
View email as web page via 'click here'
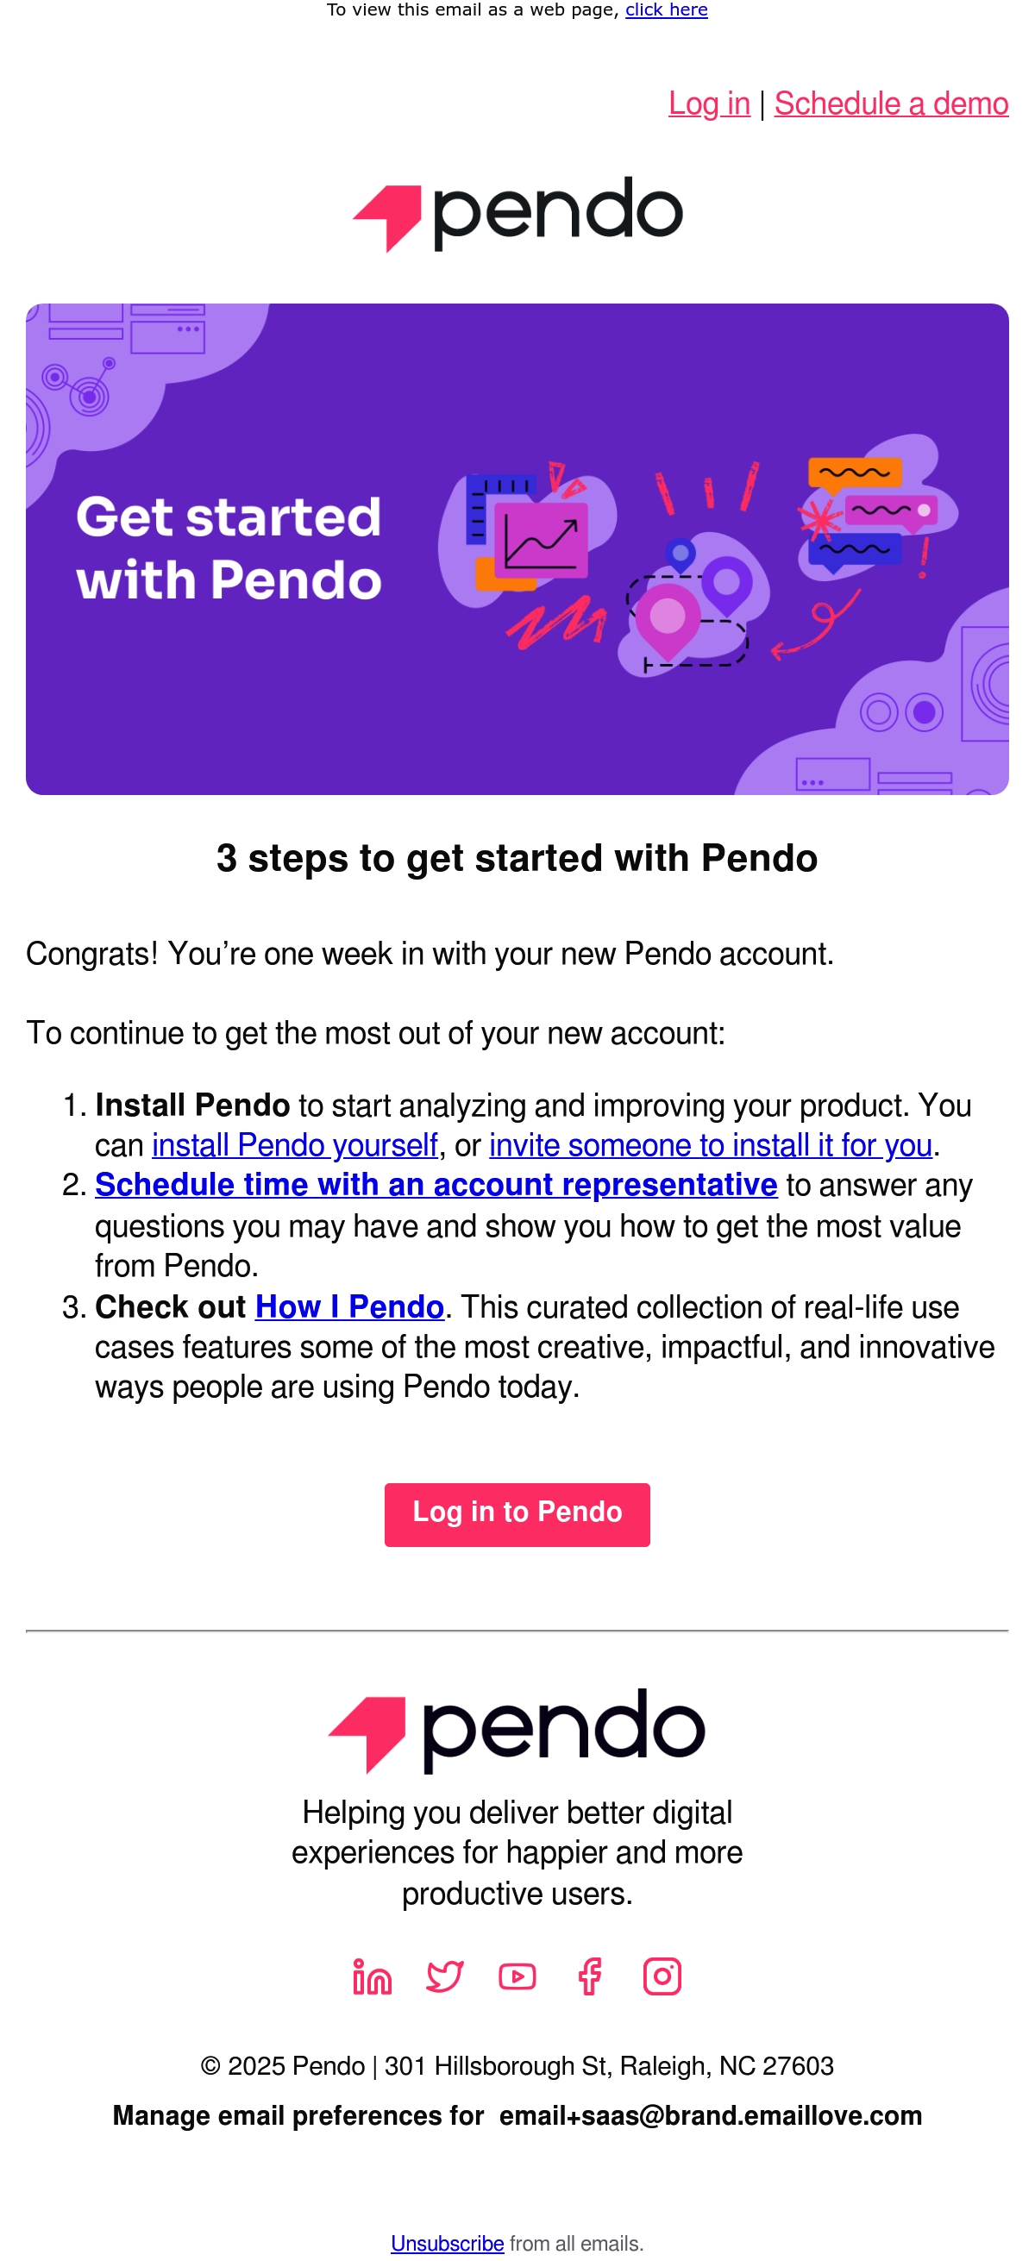tap(667, 9)
